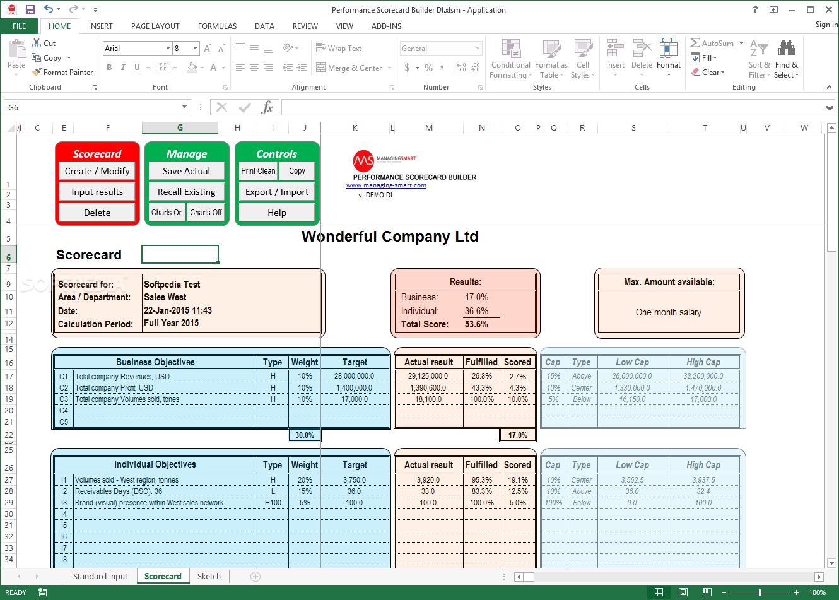Click the Recall Existing button
Screen dimensions: 839x600
(186, 192)
